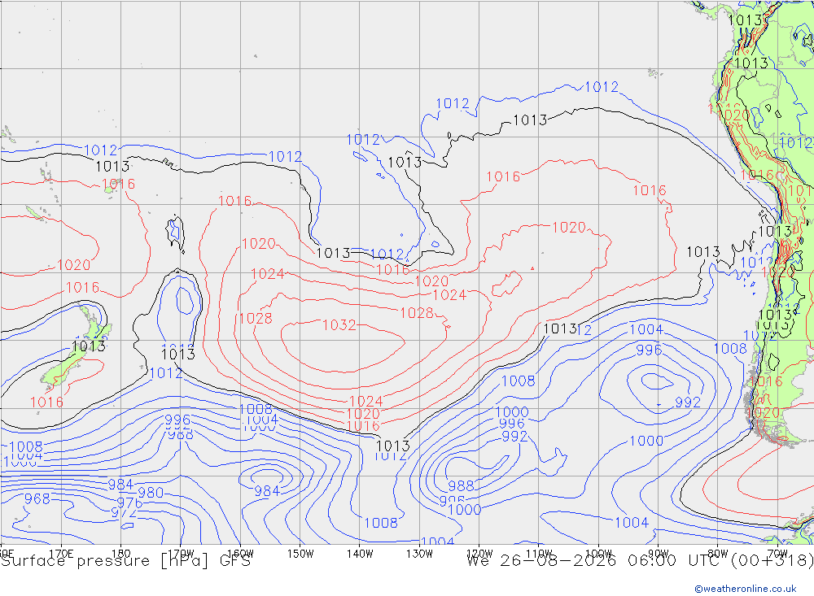
Task: Select the 170W longitude label
Action: point(181,553)
